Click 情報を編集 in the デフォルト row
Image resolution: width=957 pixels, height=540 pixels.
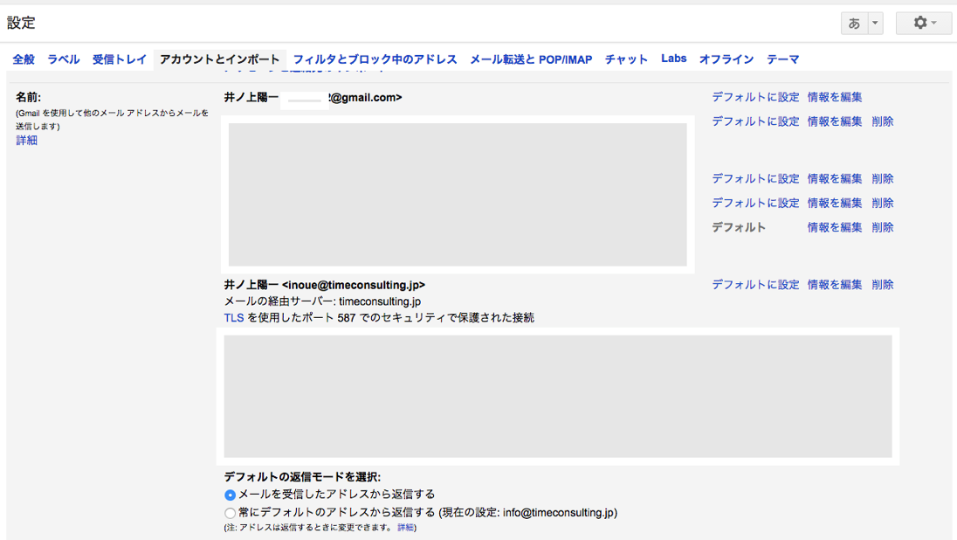pos(835,227)
